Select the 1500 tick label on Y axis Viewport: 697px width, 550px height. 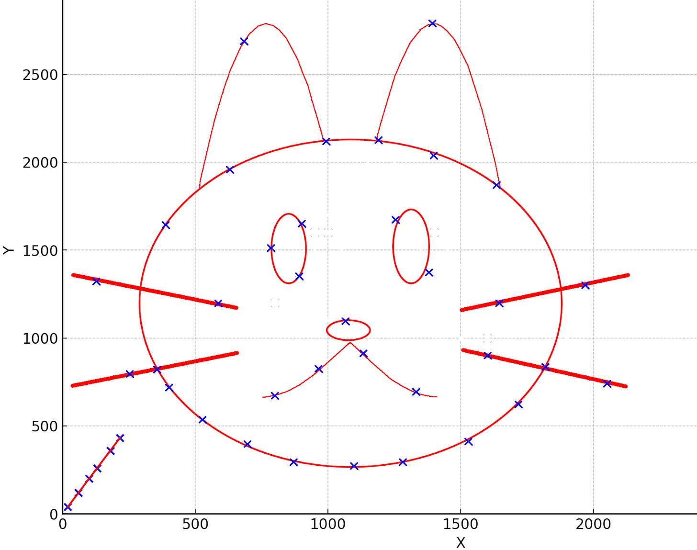point(40,250)
